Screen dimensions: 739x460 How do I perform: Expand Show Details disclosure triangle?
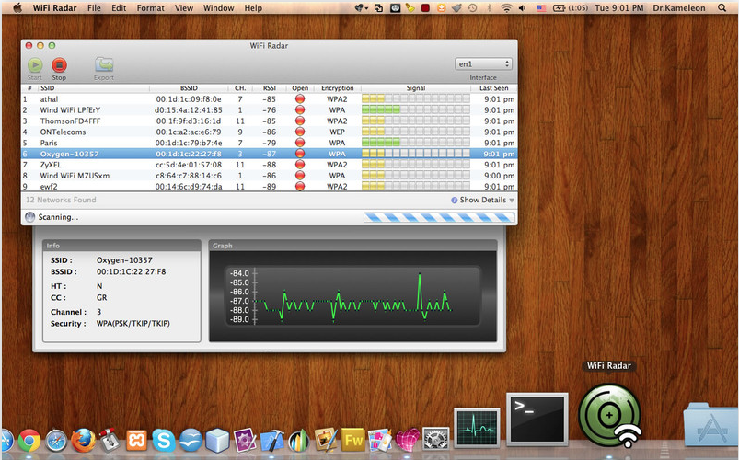[512, 201]
